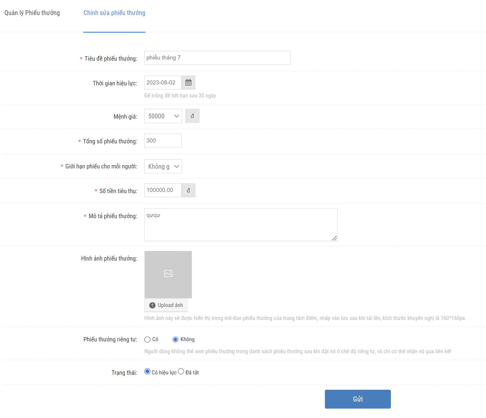The width and height of the screenshot is (486, 418).
Task: Click the expiry date field 2023-08-02
Action: tap(163, 83)
